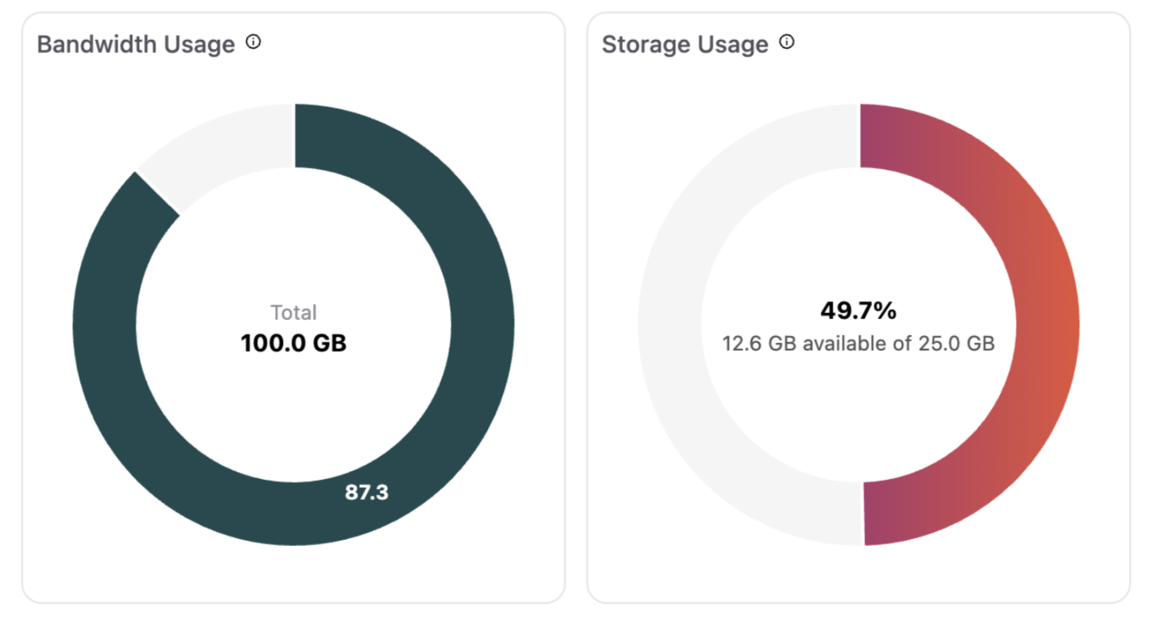Viewport: 1149px width, 626px height.
Task: Select the Storage Usage card heading
Action: coord(685,45)
